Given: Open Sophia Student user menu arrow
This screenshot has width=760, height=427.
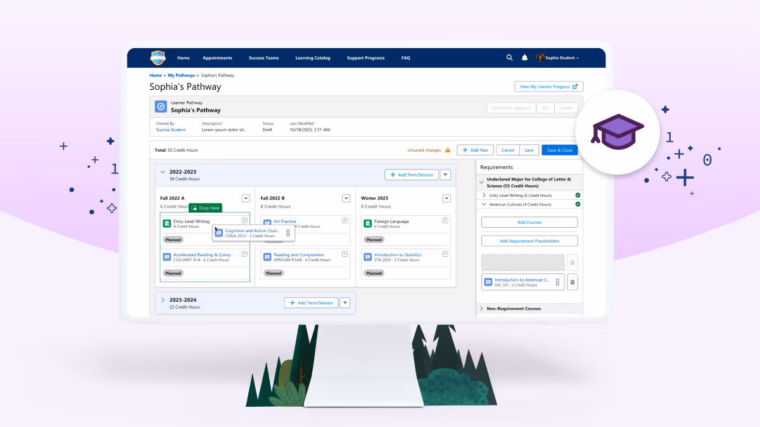Looking at the screenshot, I should tap(578, 58).
